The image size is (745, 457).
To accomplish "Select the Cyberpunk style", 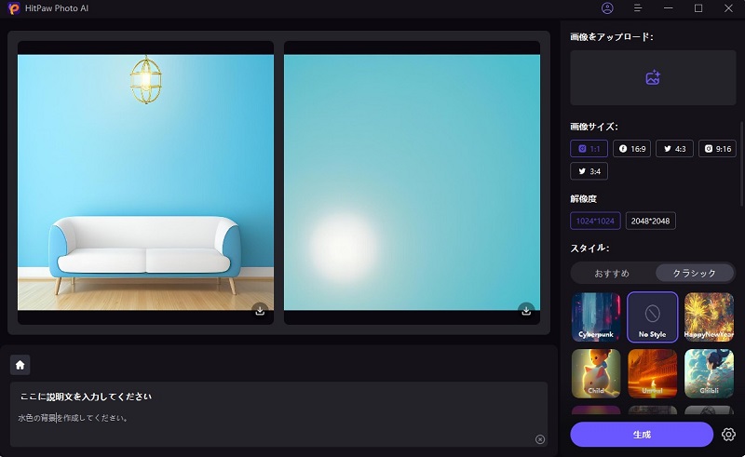I will 596,316.
